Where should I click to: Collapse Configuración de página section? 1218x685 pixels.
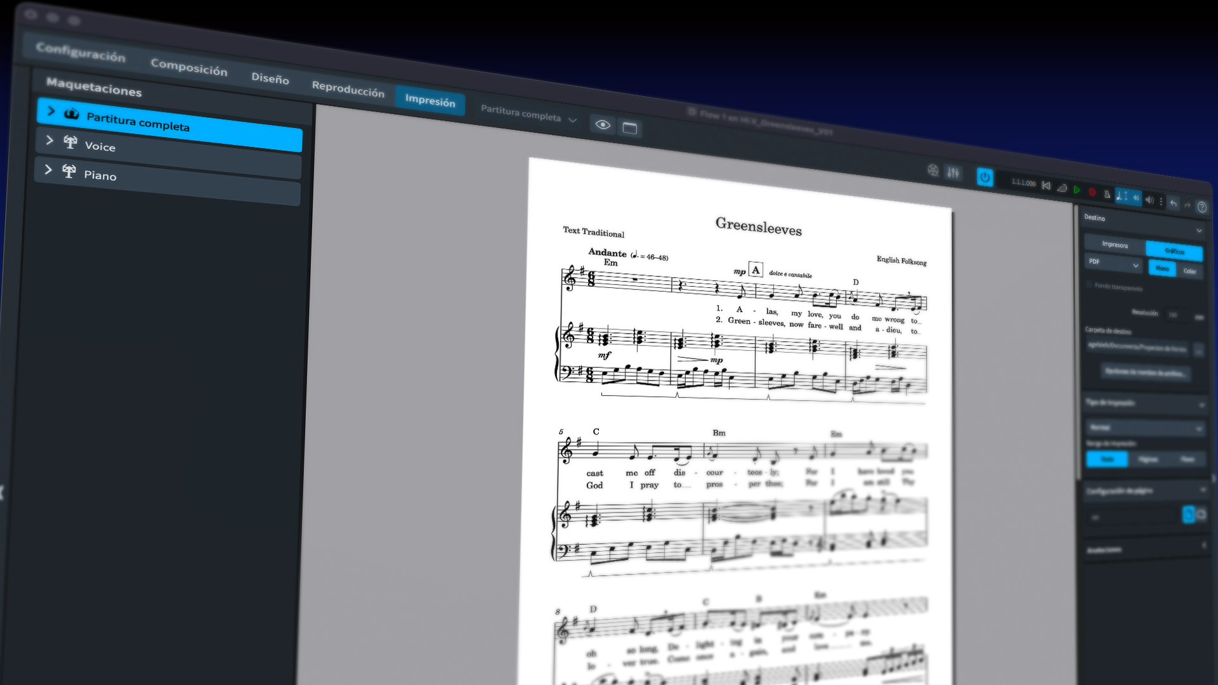(1202, 490)
